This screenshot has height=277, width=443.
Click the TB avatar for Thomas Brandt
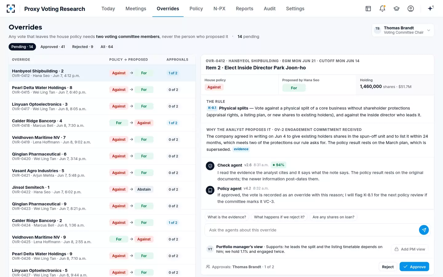[x=377, y=30]
